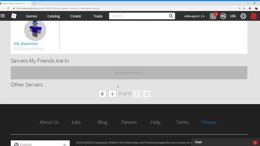Go to first page of servers
Screen dimensions: 260x146
click(102, 94)
